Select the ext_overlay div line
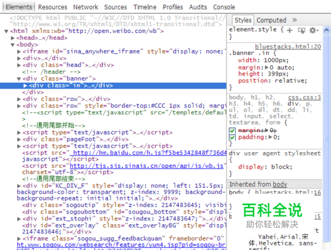 click(x=124, y=229)
